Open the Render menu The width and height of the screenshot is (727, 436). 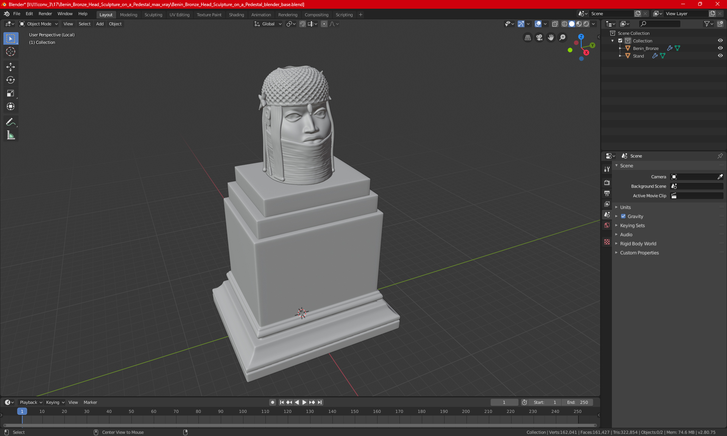click(x=45, y=14)
